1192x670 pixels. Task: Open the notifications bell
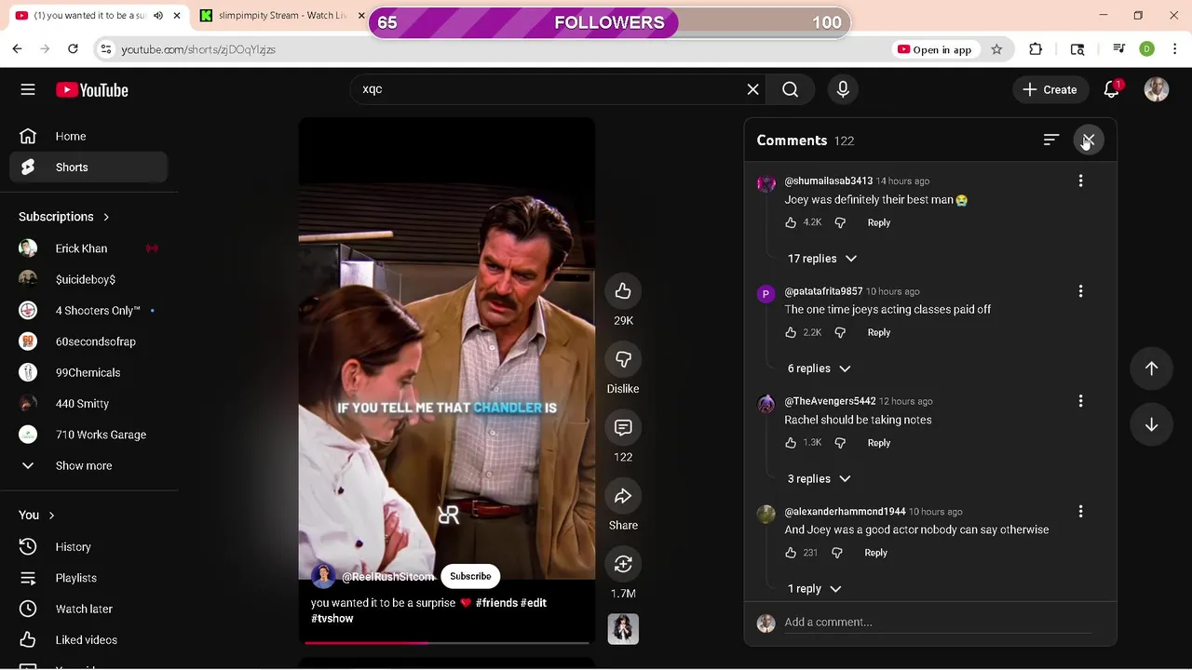point(1111,89)
